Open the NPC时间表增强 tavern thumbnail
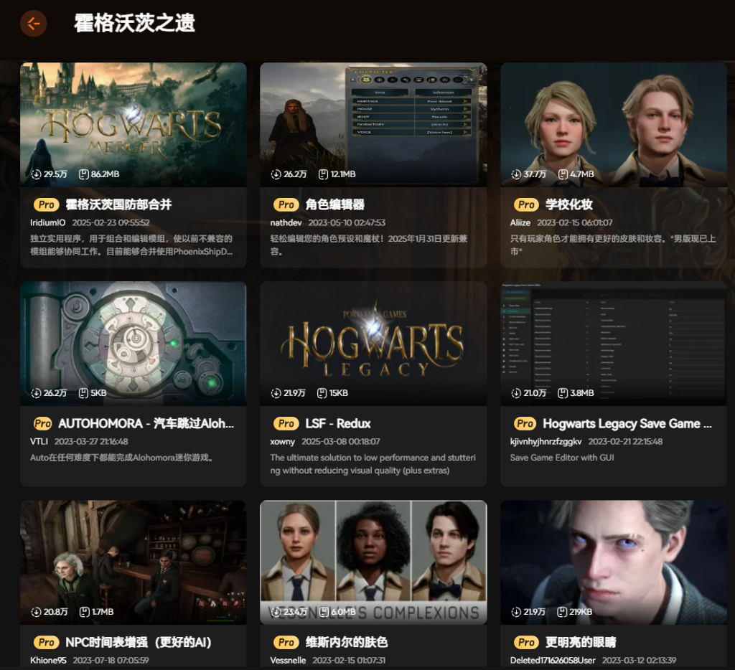 [x=133, y=556]
